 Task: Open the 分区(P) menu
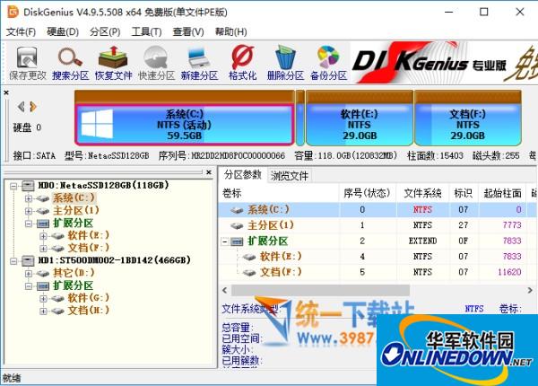click(x=105, y=32)
